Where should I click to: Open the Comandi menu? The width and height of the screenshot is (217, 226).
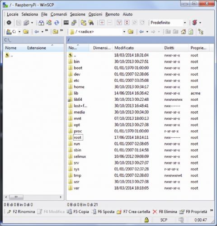pyautogui.click(x=59, y=14)
